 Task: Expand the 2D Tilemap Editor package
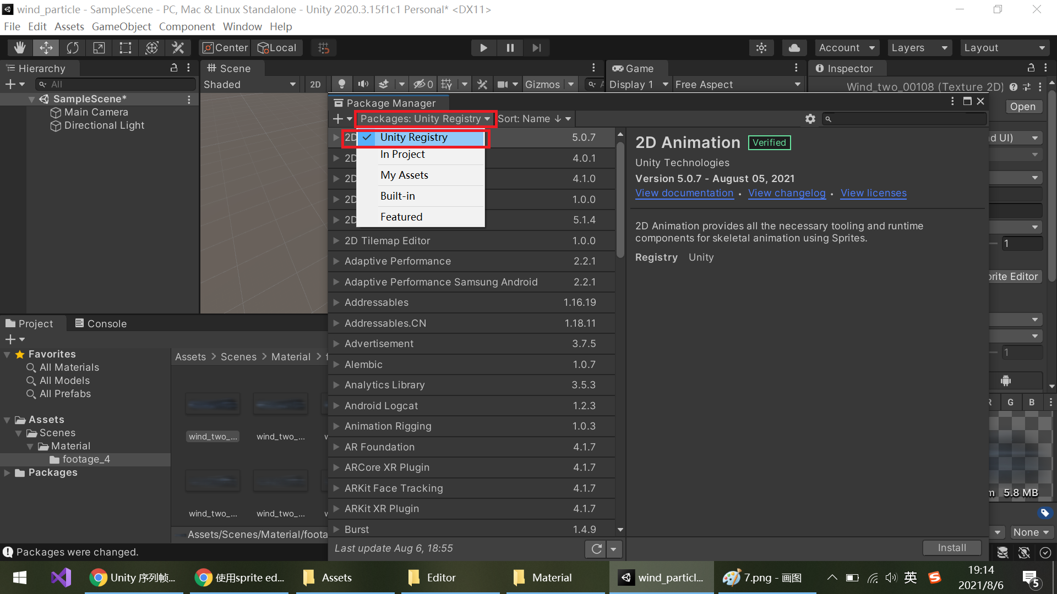(336, 240)
